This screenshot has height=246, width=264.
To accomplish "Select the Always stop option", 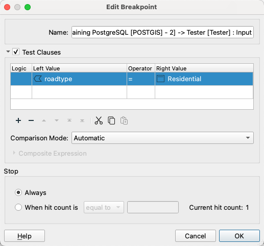I will [18, 192].
